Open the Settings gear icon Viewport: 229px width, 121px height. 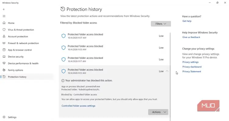pos(4,117)
